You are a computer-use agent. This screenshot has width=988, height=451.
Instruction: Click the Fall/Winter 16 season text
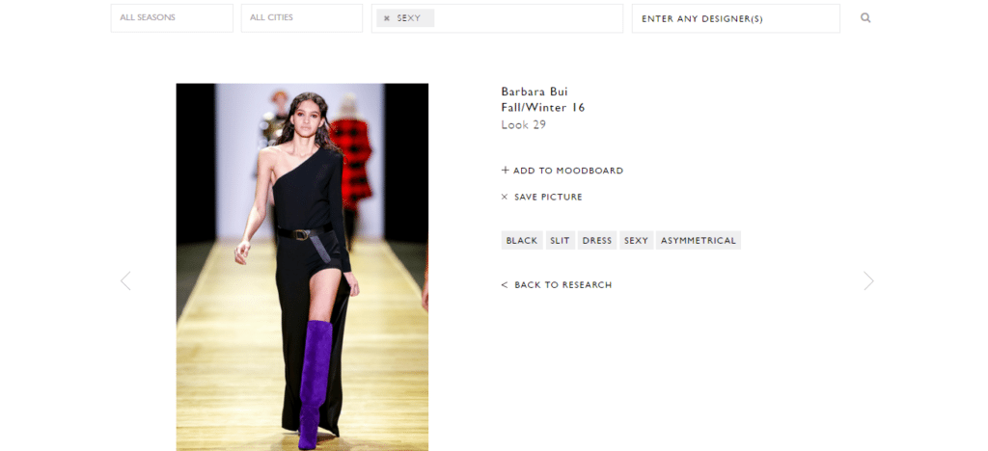(x=543, y=108)
